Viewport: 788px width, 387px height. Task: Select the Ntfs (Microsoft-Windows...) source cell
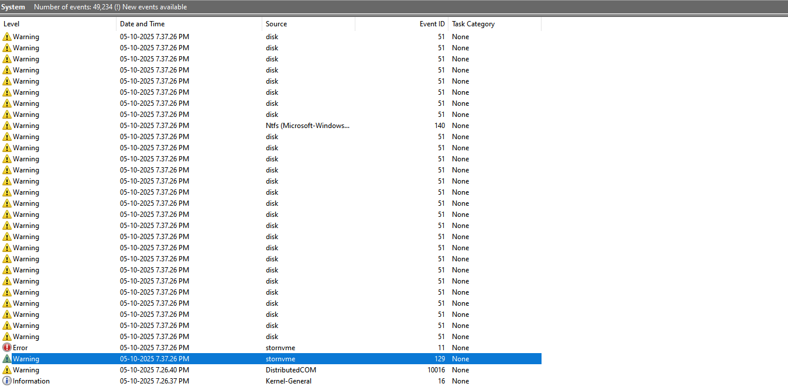pos(307,126)
